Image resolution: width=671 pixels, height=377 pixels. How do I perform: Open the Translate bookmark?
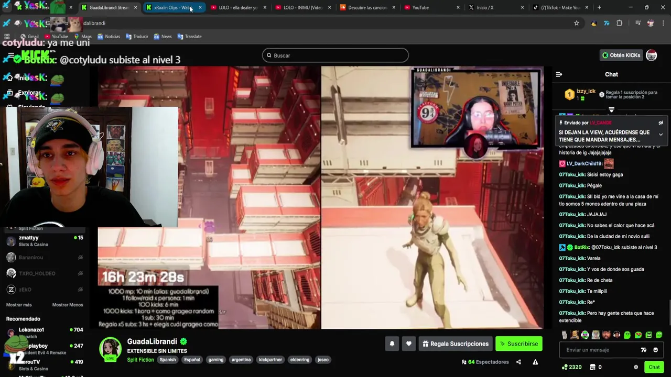click(x=189, y=37)
